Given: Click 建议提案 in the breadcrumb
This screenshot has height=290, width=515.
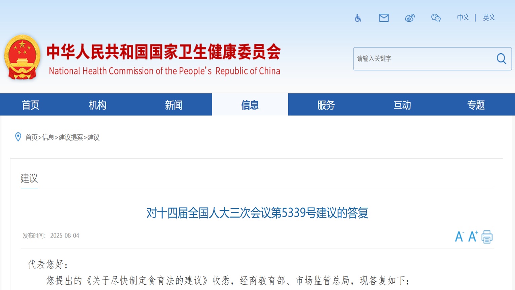Looking at the screenshot, I should (x=71, y=137).
